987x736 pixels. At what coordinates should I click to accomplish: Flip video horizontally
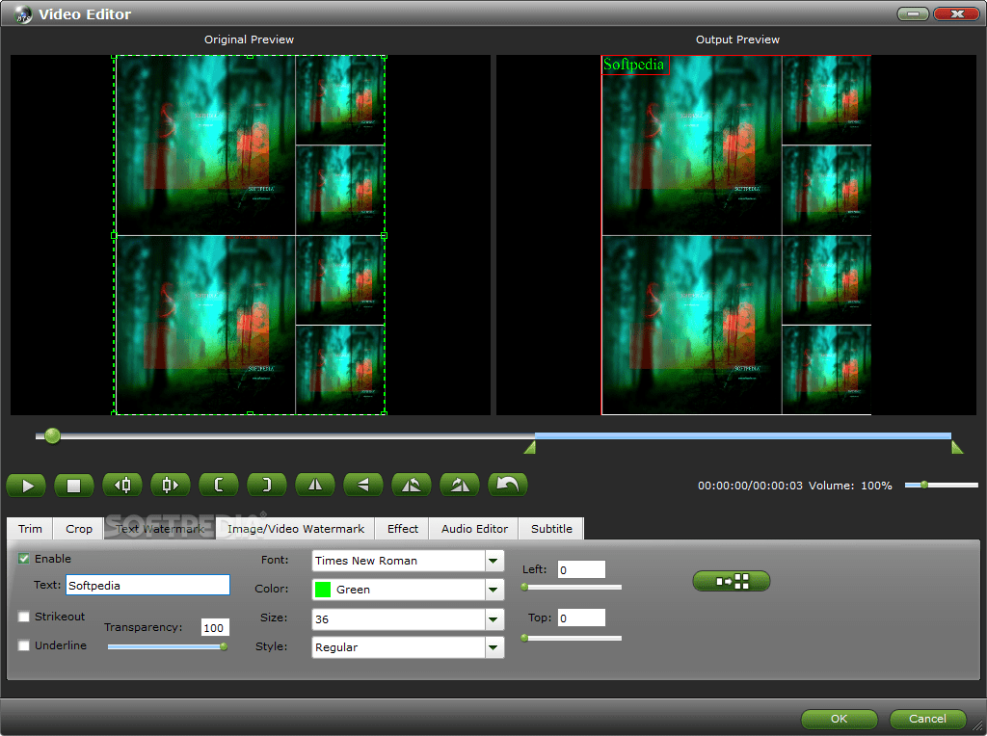pos(315,485)
